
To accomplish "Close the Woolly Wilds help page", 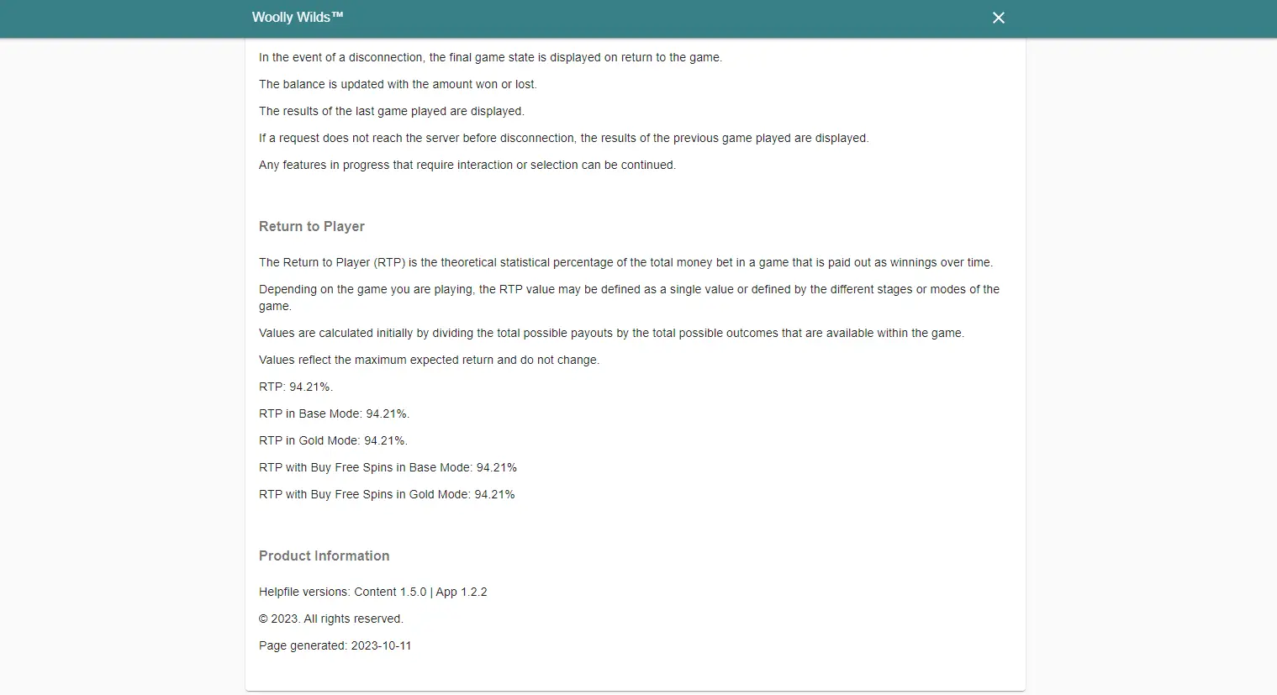I will [999, 18].
